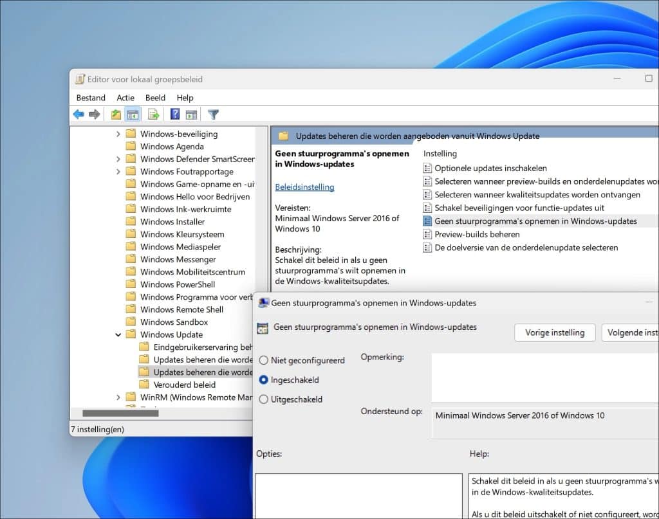This screenshot has height=519, width=659.
Task: Expand the WinRM (Windows Remote Management) node
Action: pos(118,397)
